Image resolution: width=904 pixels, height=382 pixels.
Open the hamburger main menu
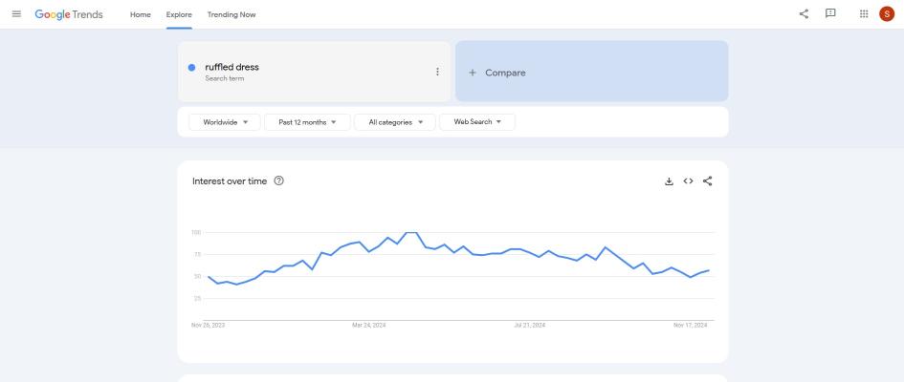click(16, 13)
